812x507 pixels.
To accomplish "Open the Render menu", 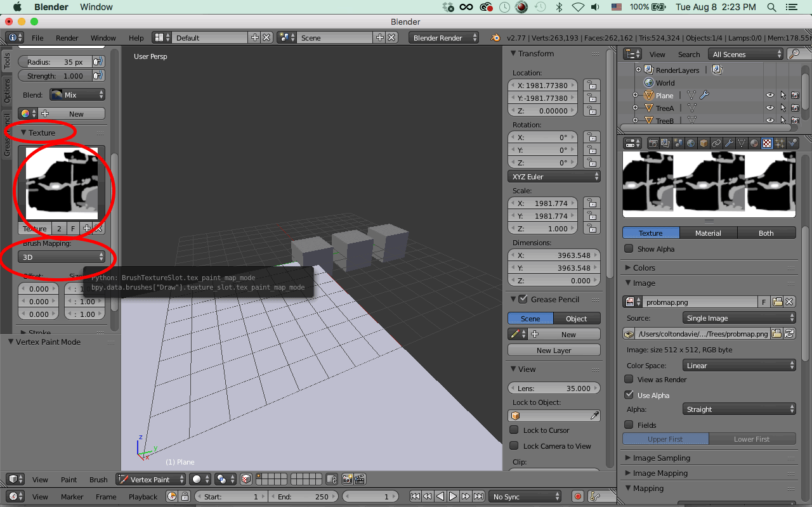I will [x=67, y=37].
